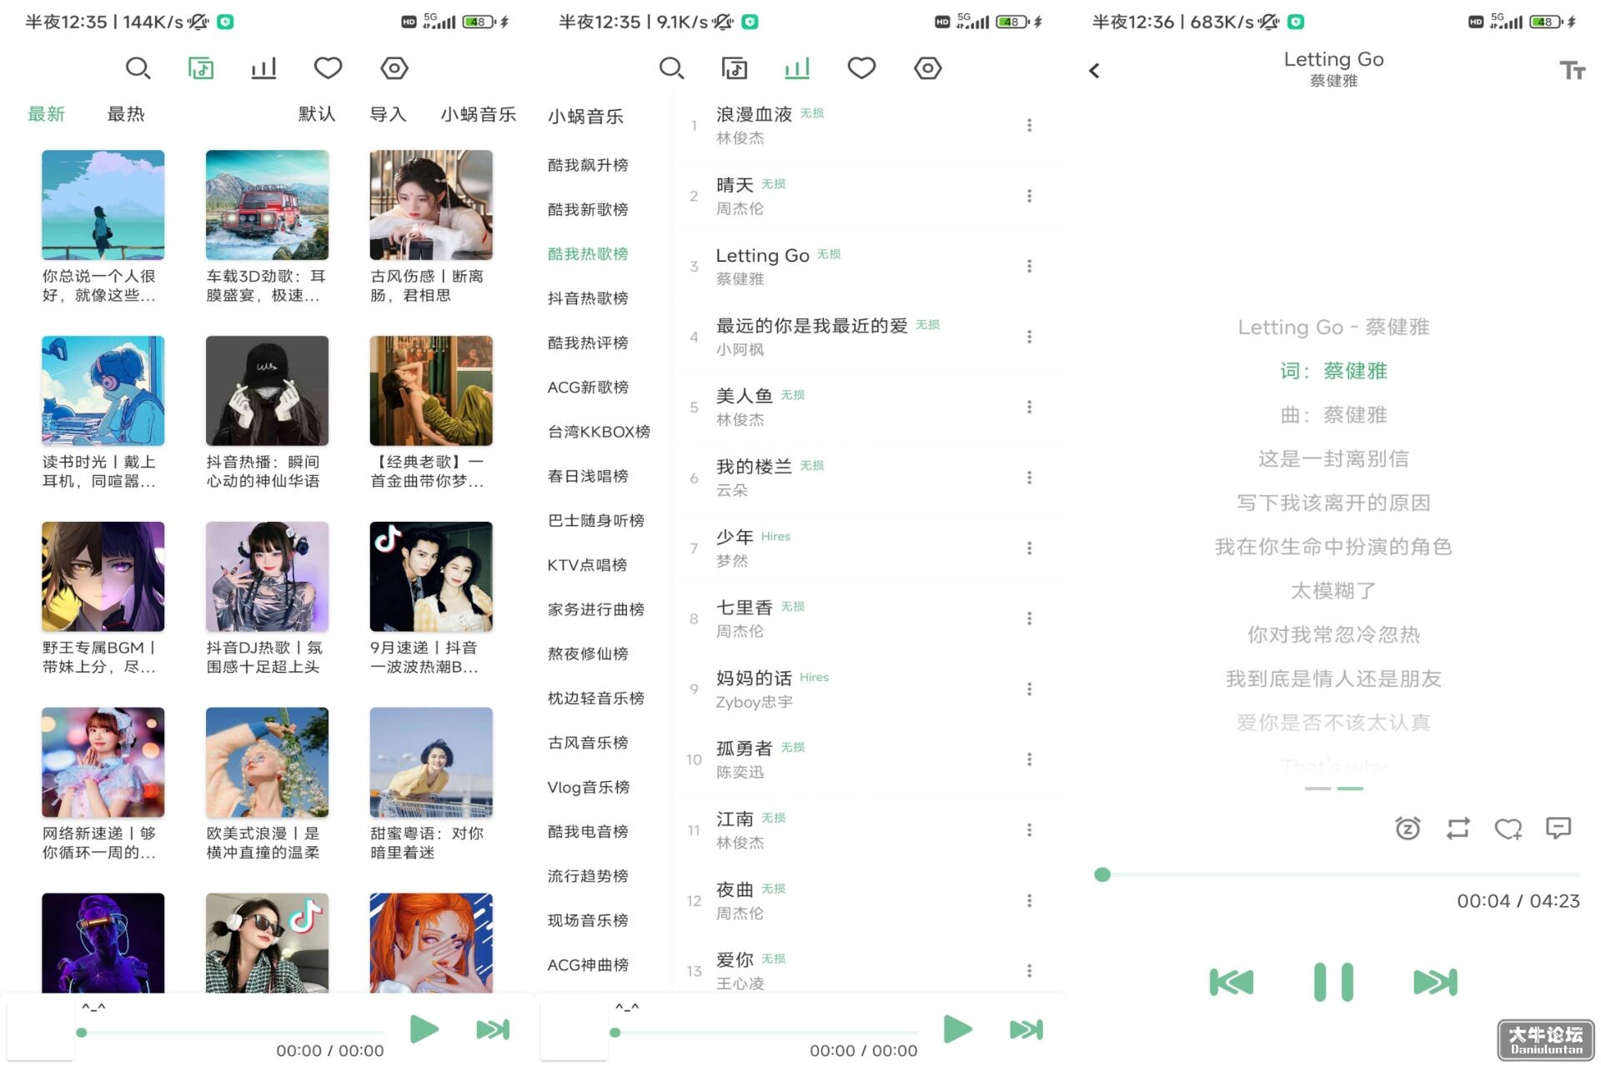
Task: Switch to 最热 tab
Action: pos(126,114)
